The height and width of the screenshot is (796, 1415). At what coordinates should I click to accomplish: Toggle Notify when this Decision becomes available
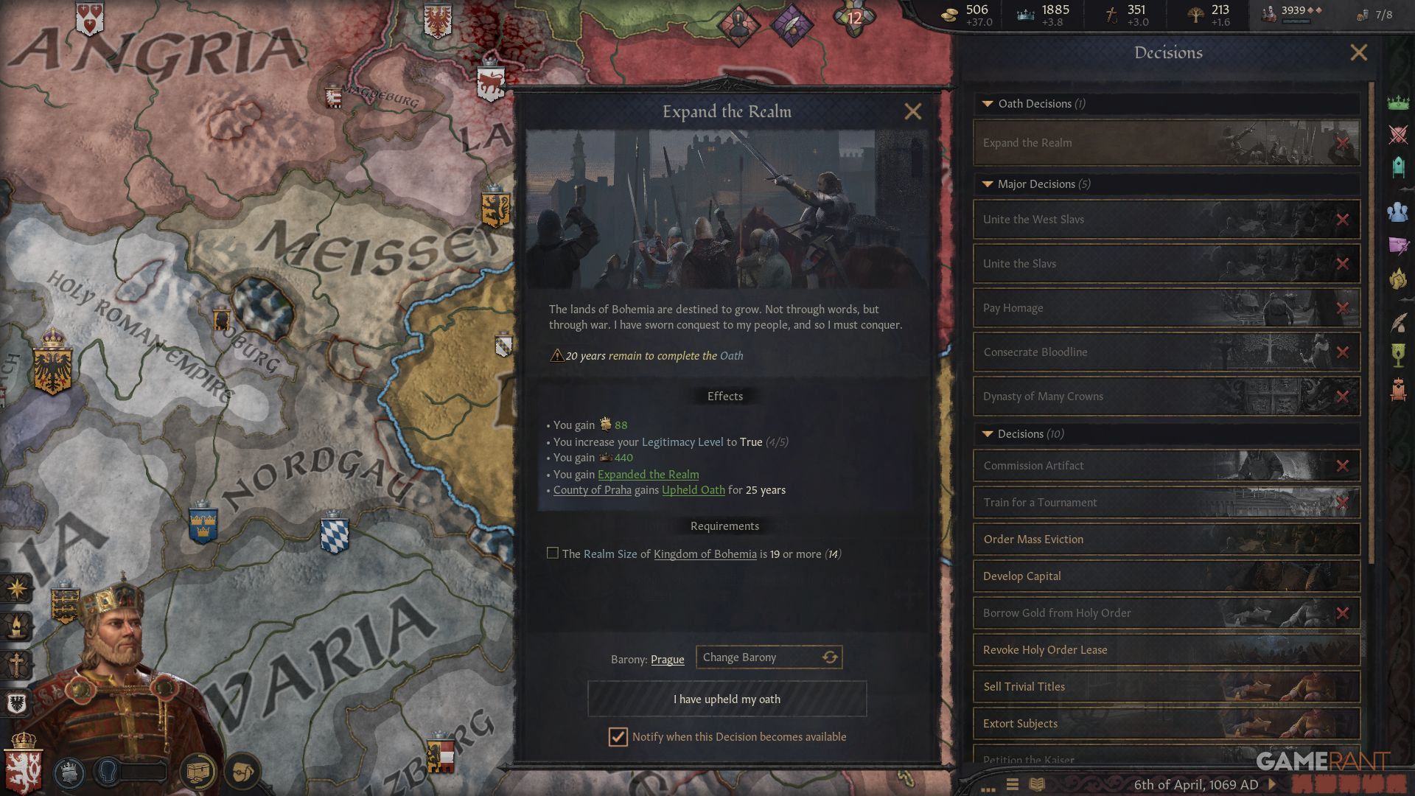click(x=618, y=737)
